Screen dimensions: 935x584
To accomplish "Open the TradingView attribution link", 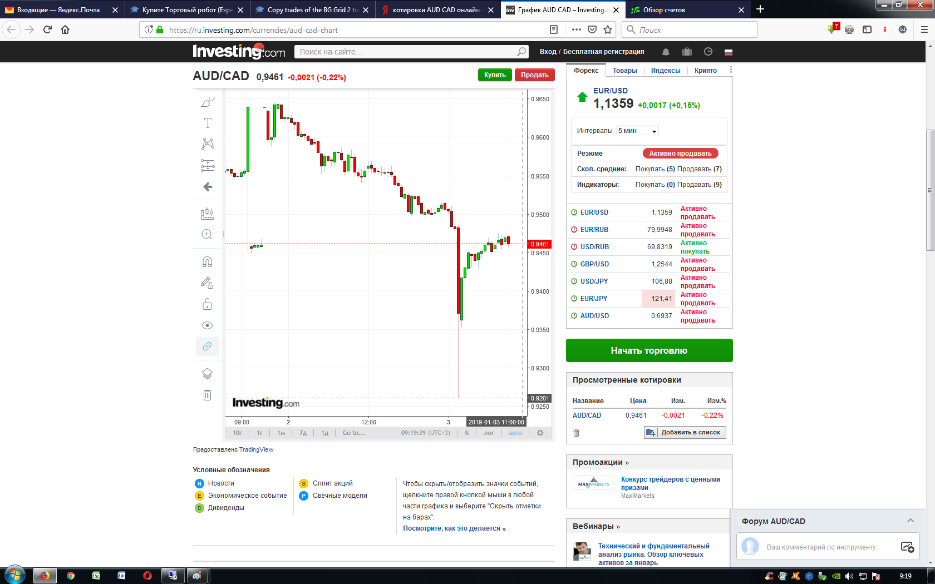I will click(x=256, y=449).
